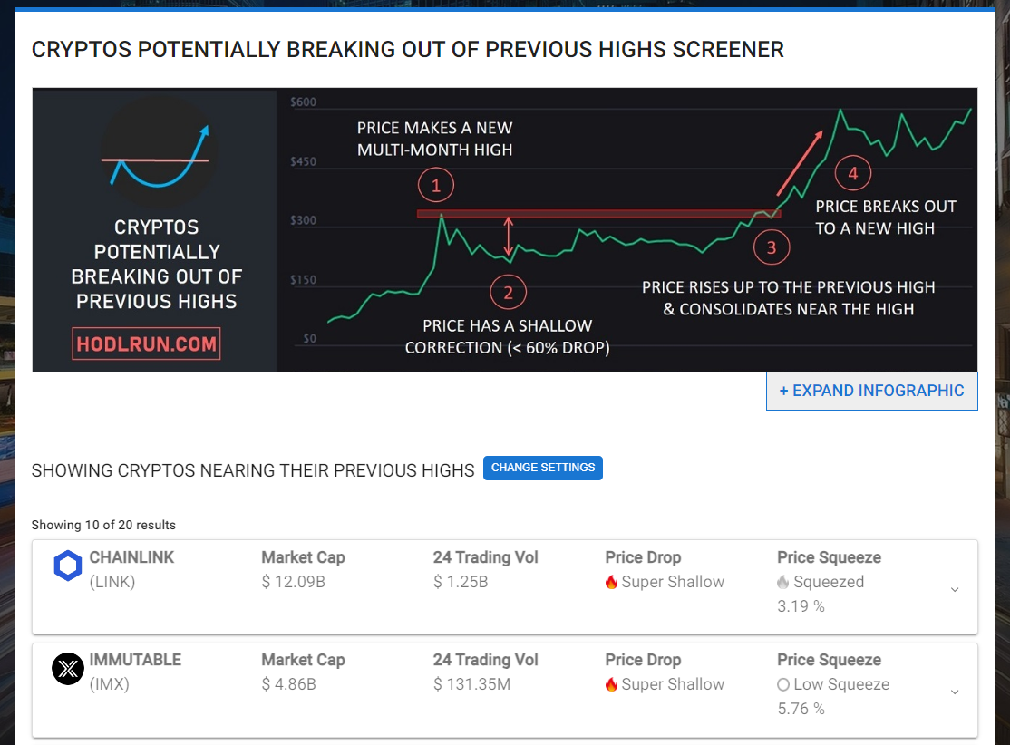Click the 24 Trading Vol header in Immutable row
1010x745 pixels.
[486, 660]
